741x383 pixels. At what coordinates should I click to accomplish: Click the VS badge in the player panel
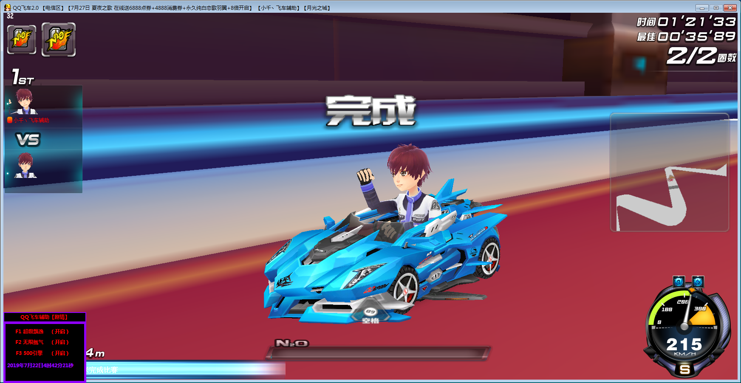tap(28, 139)
